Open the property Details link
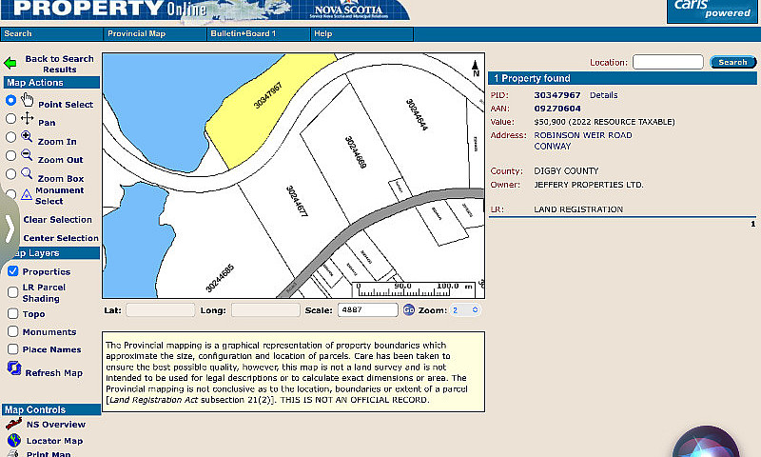The width and height of the screenshot is (761, 457). (x=603, y=95)
